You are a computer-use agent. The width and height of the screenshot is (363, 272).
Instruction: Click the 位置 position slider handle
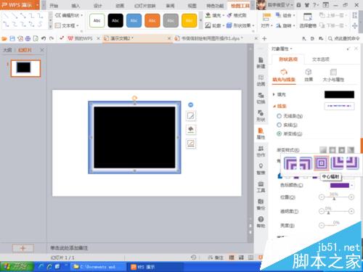[334, 199]
